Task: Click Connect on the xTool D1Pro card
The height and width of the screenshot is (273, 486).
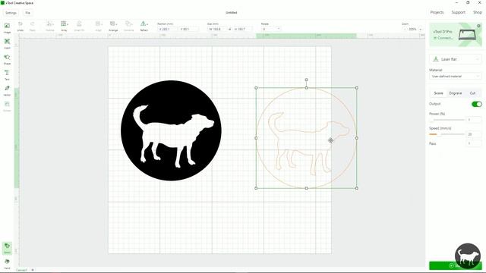Action: click(x=443, y=38)
